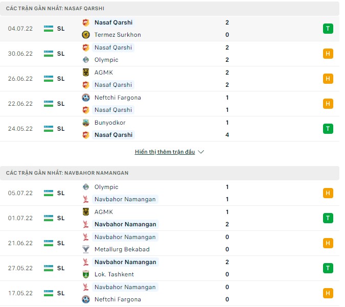The width and height of the screenshot is (345, 307).
Task: Click orange H badge for 17.05.22 match
Action: click(328, 293)
